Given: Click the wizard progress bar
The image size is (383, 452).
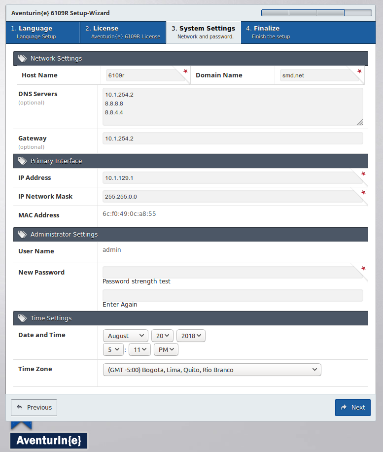Looking at the screenshot, I should (316, 13).
